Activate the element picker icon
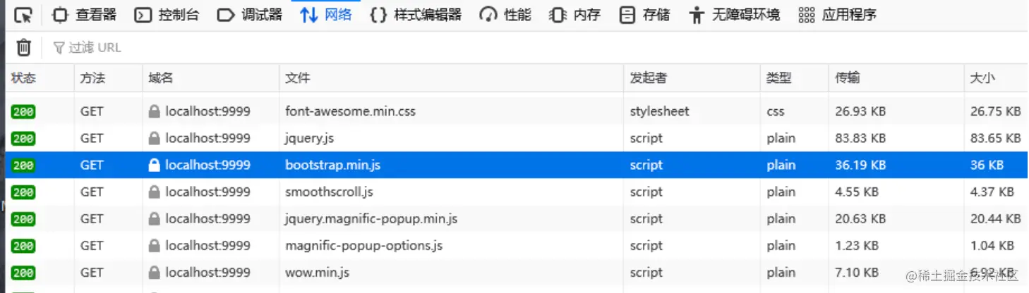This screenshot has height=293, width=1029. coord(23,15)
